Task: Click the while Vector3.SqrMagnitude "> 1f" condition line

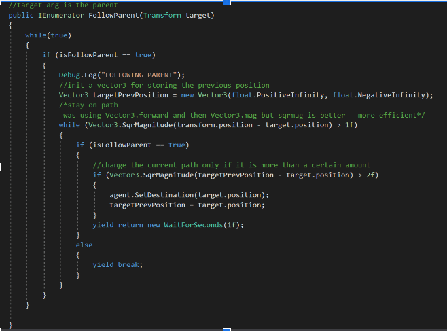Action: [x=208, y=125]
